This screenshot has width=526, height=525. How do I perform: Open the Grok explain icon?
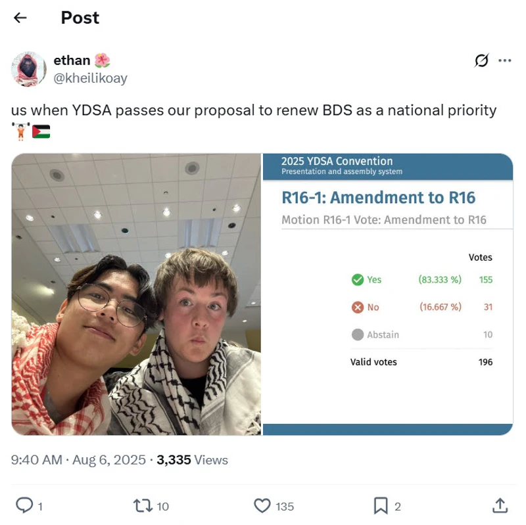tap(482, 60)
